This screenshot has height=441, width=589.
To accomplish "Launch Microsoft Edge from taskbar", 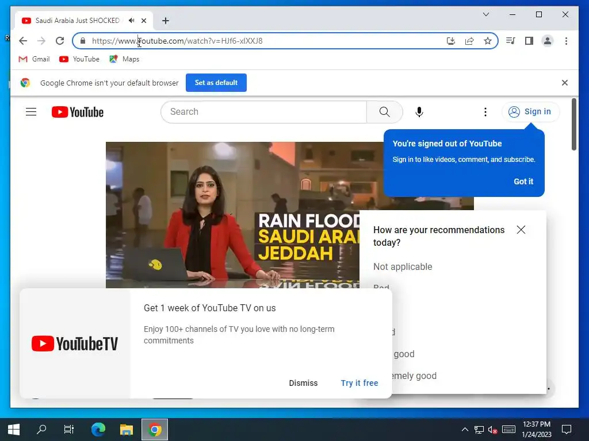I will point(98,430).
